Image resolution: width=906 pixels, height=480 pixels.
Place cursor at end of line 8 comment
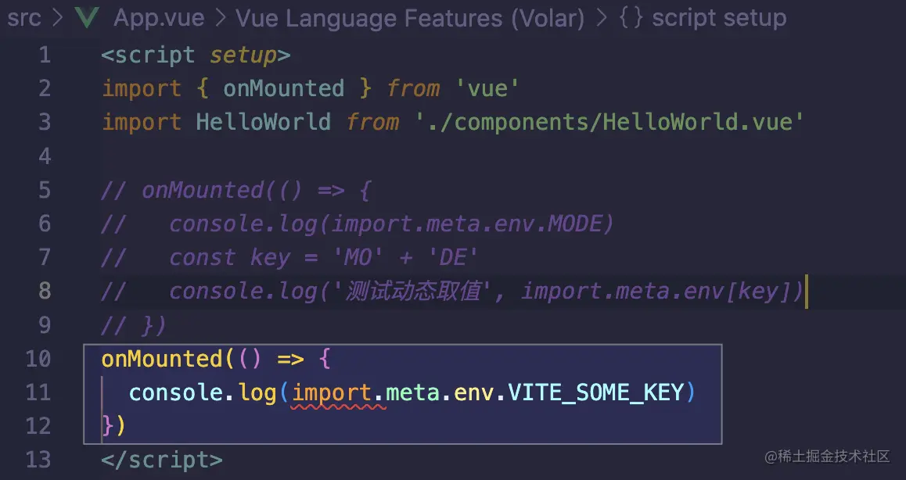tap(805, 292)
